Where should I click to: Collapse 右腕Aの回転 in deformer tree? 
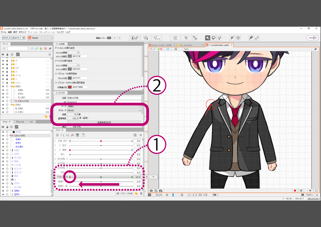[x=11, y=135]
